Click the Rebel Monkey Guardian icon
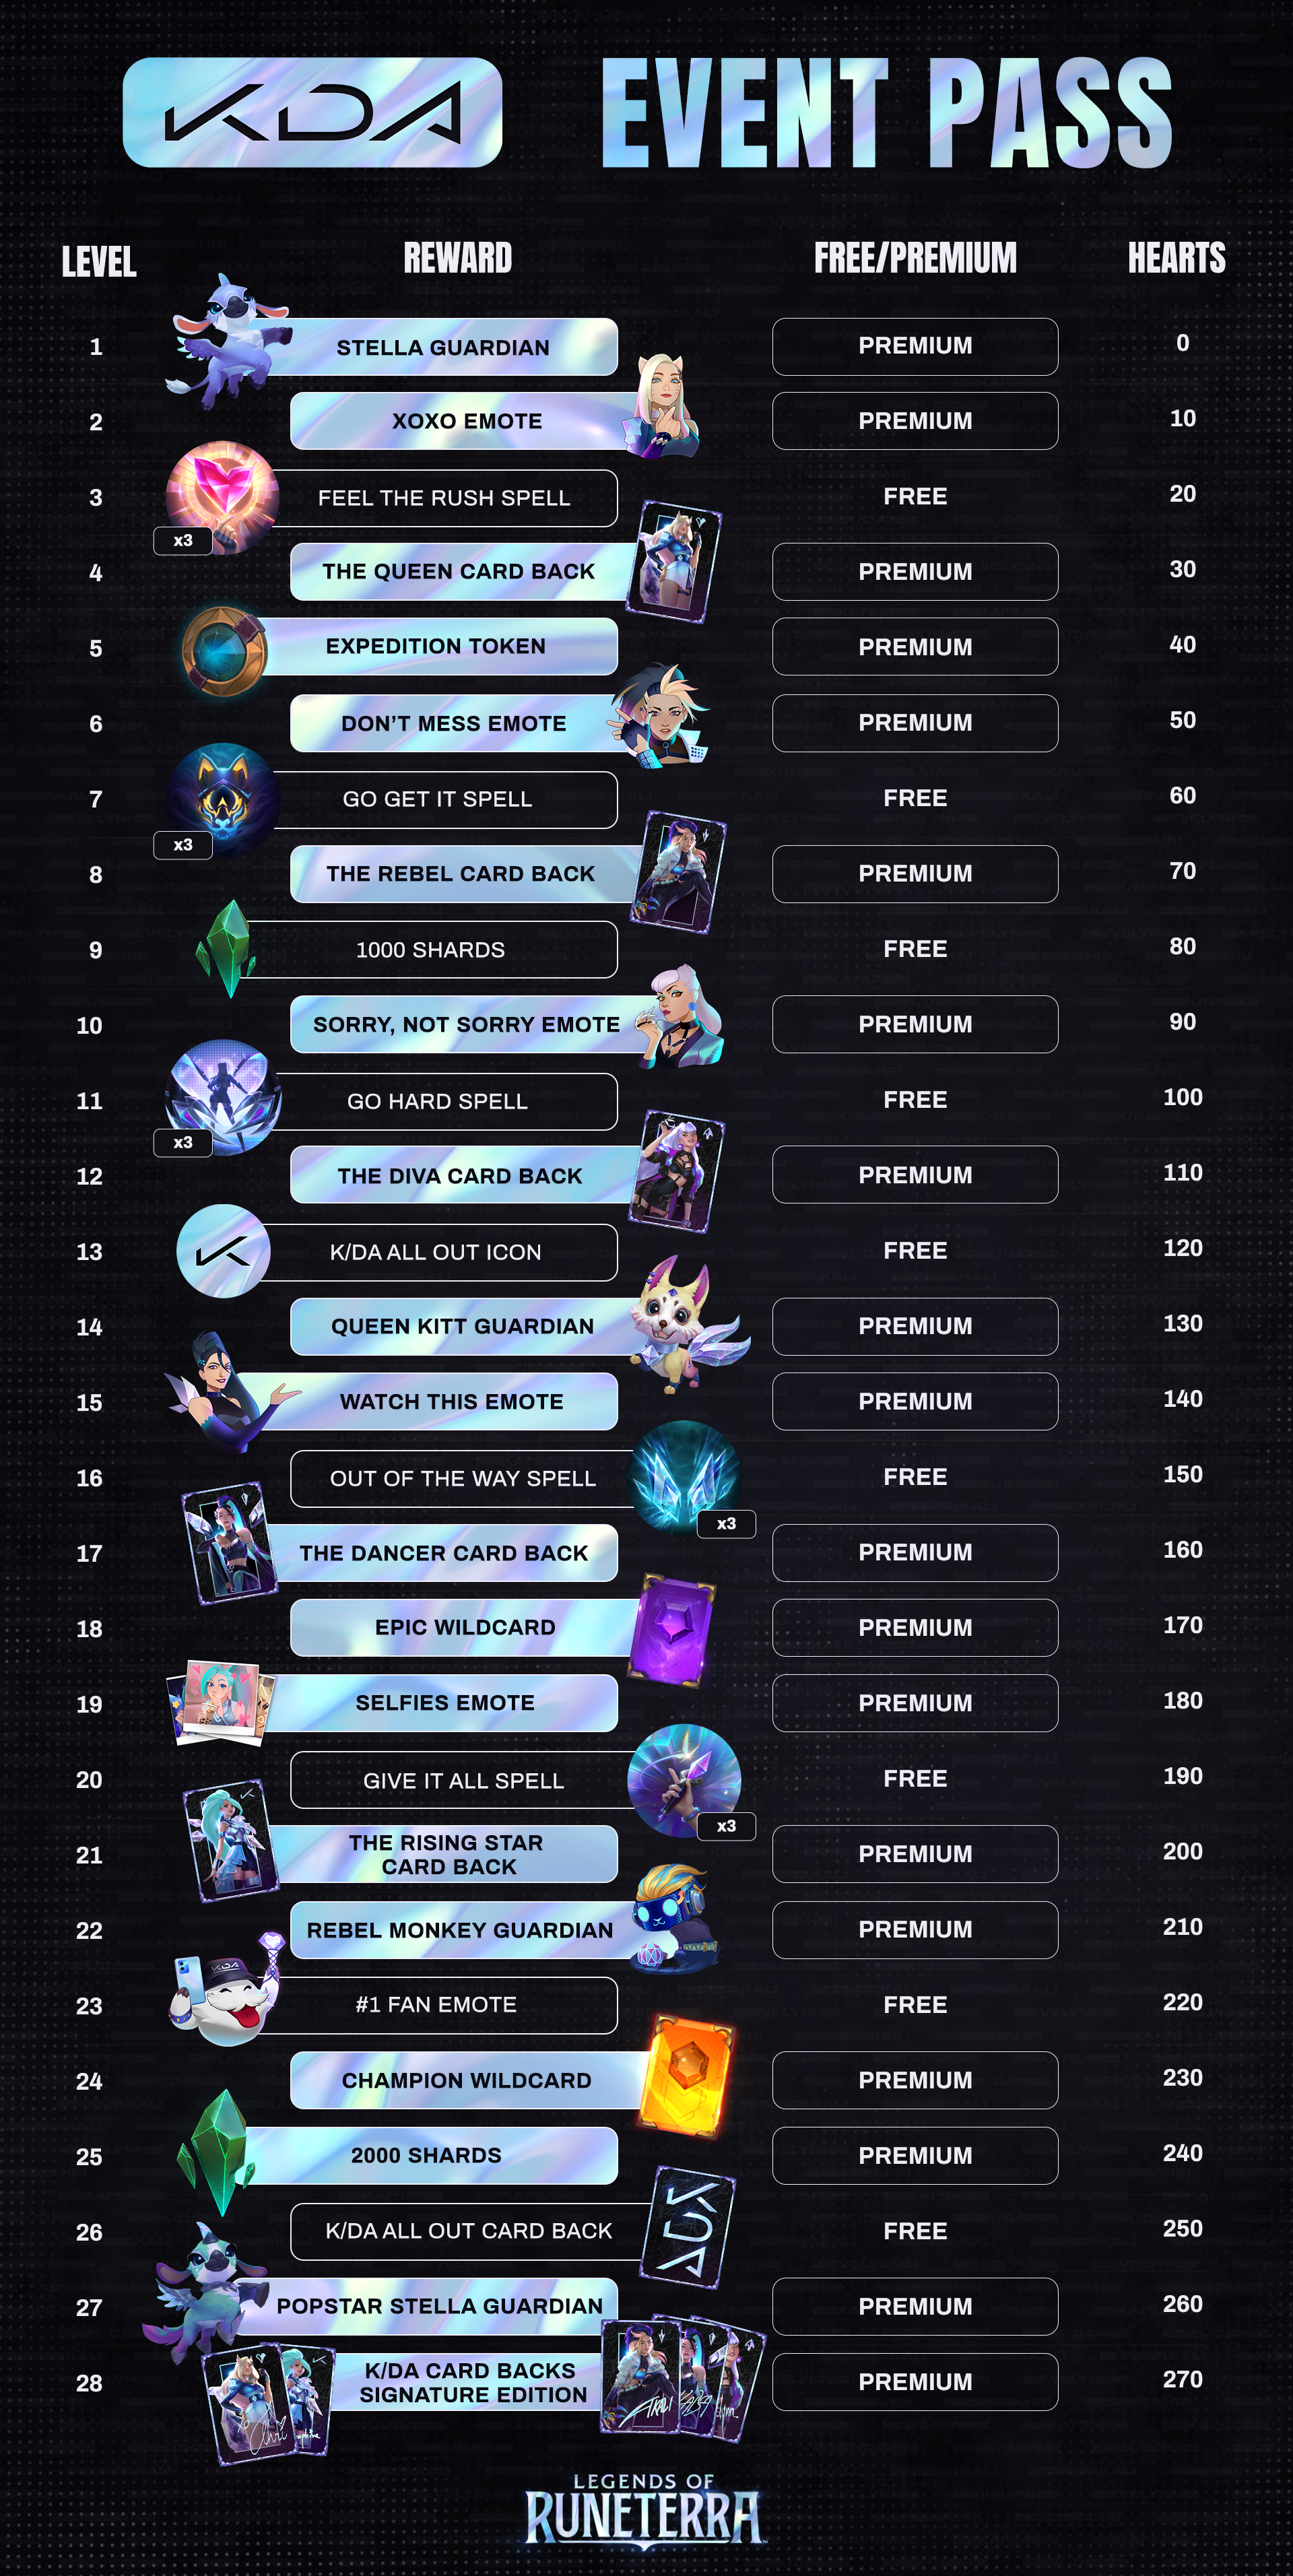The width and height of the screenshot is (1293, 2576). point(675,1917)
